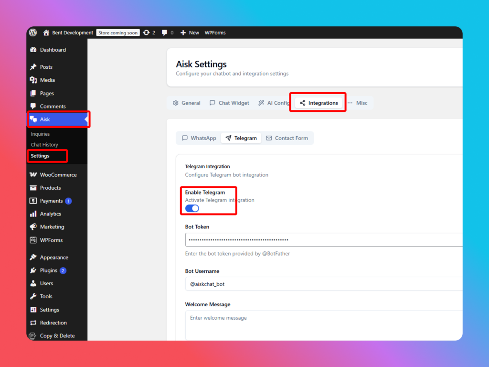This screenshot has height=367, width=489.
Task: Click the WooCommerce sidebar icon
Action: [x=33, y=175]
